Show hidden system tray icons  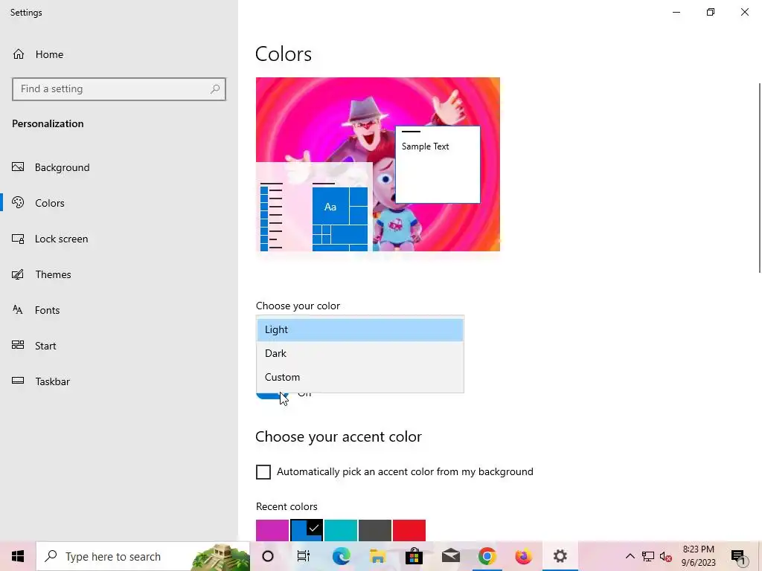point(630,556)
